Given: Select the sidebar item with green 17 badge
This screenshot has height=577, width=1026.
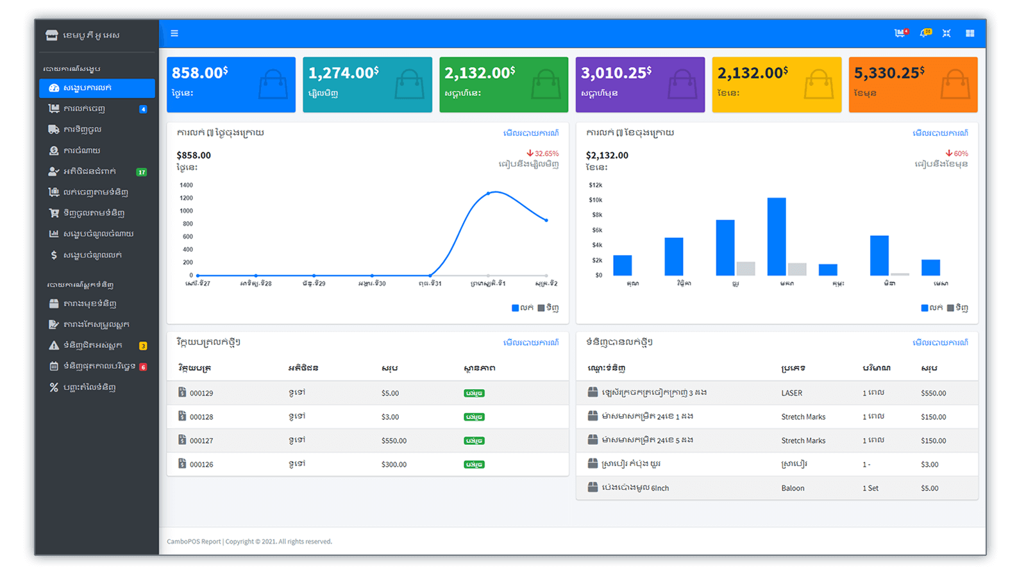Looking at the screenshot, I should (90, 172).
